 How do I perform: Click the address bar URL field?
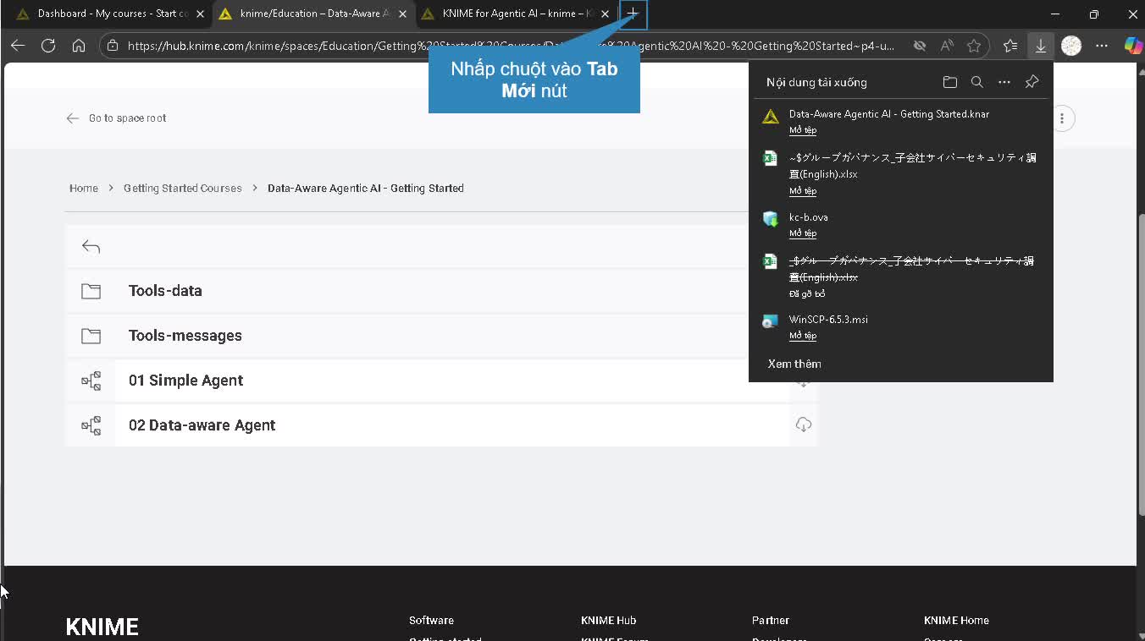click(x=508, y=46)
